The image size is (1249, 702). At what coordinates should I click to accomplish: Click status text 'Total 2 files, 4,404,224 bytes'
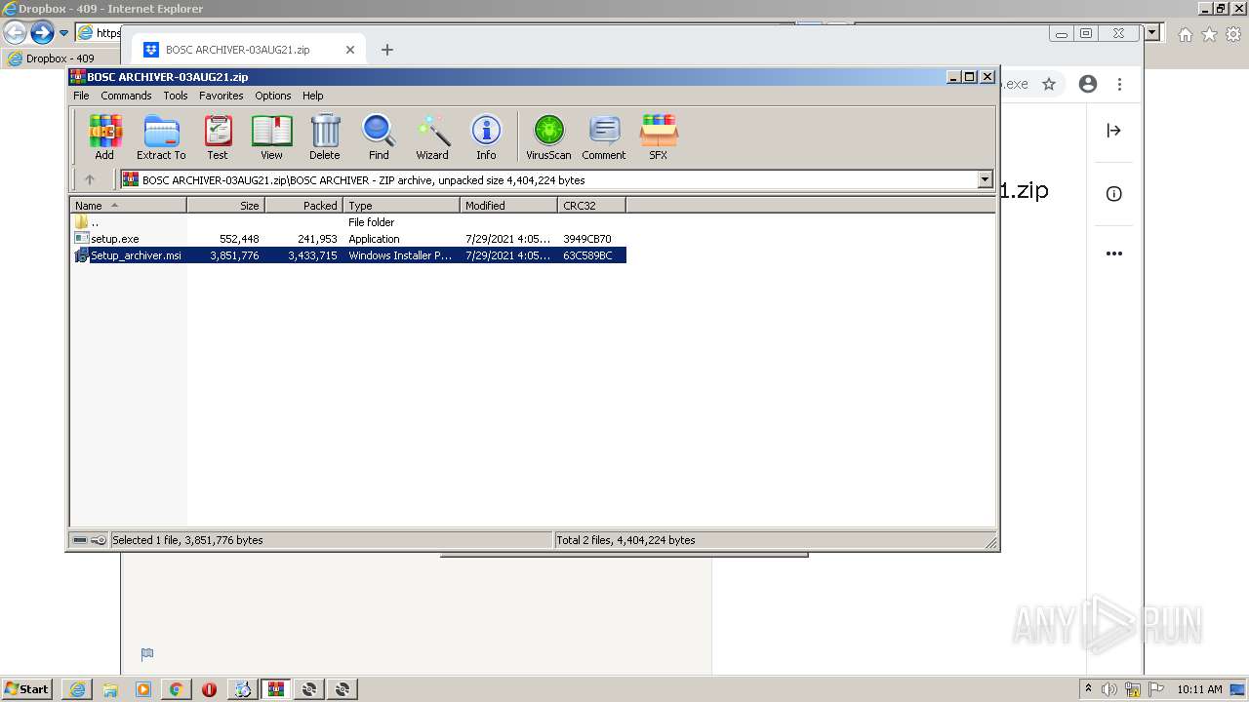tap(625, 539)
